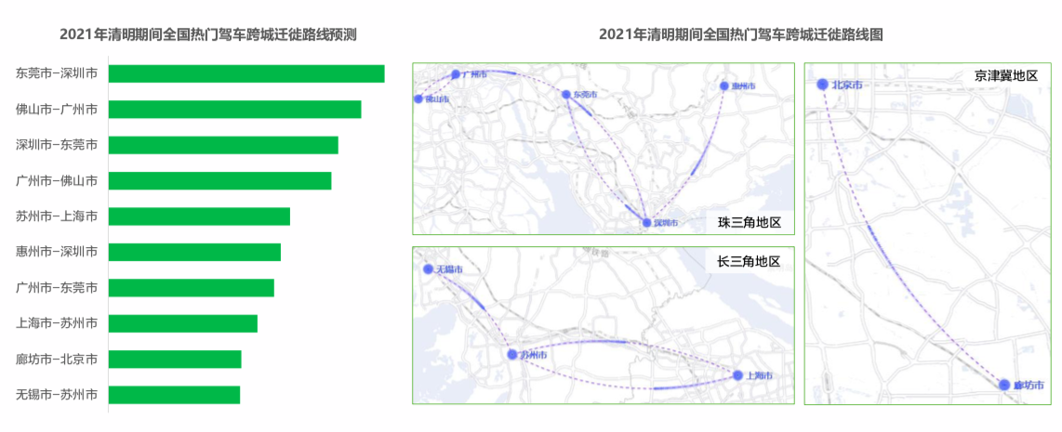Click the axis label 佛山市–广州市
The image size is (1062, 432).
(x=57, y=109)
